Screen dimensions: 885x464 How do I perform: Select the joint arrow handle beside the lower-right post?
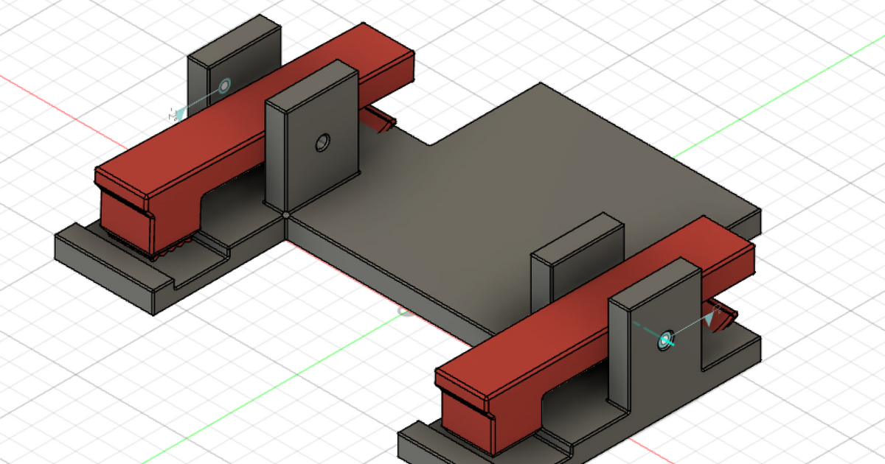click(712, 317)
